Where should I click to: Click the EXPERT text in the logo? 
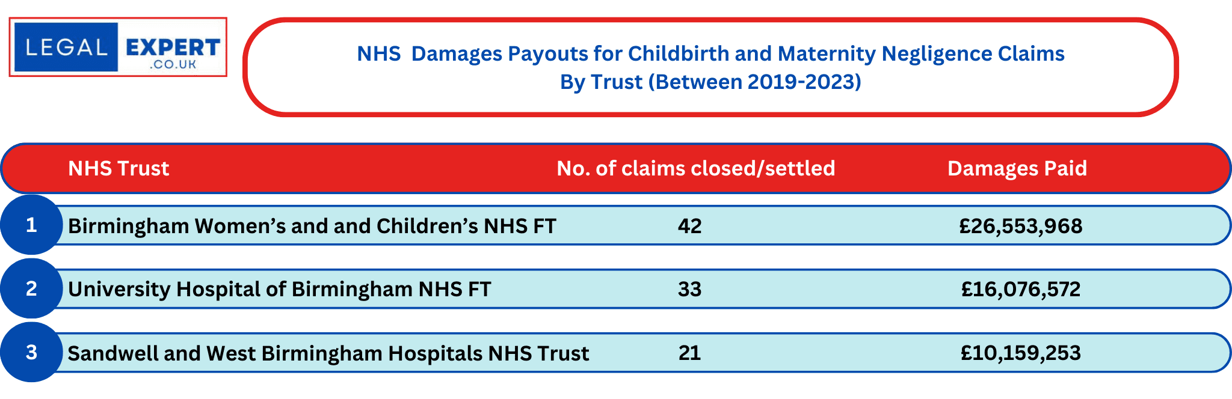point(173,47)
